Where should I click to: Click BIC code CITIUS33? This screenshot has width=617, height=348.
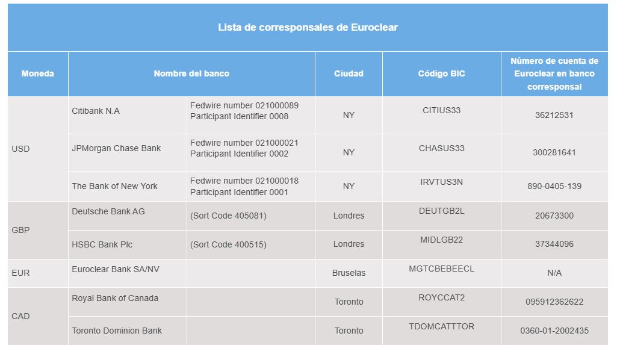[441, 110]
